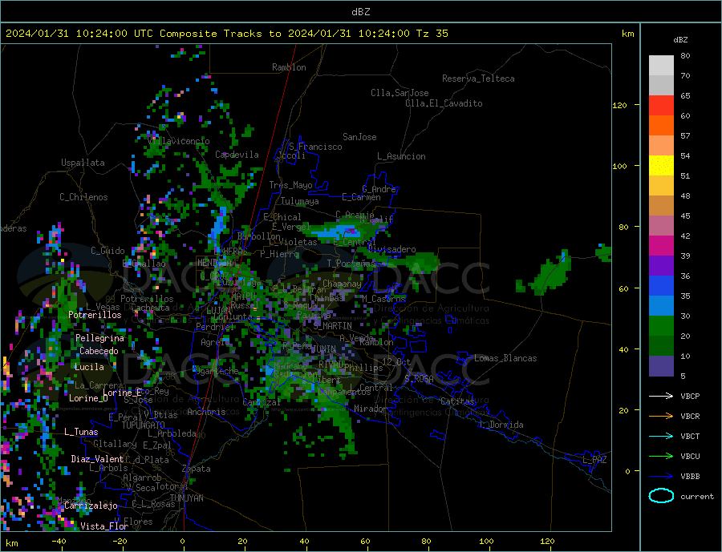This screenshot has height=552, width=722.
Task: Select the light blue swatch below 35
Action: pyautogui.click(x=661, y=306)
